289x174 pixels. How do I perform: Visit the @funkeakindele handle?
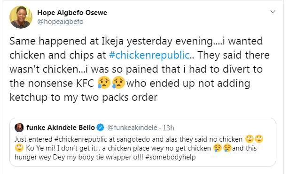pyautogui.click(x=132, y=128)
